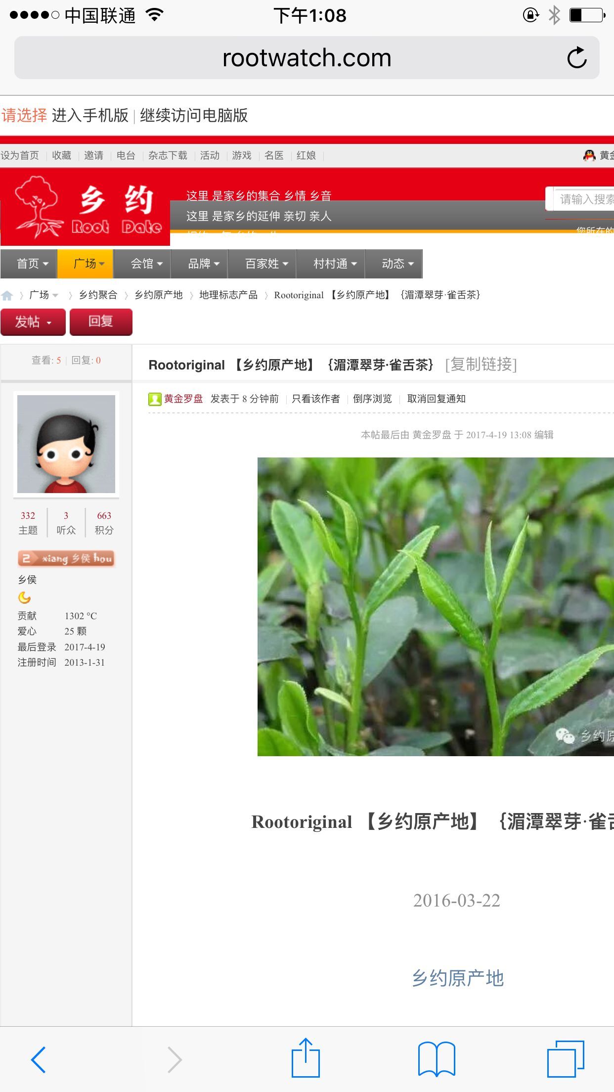Viewport: 614px width, 1092px height.
Task: Open the Safari share sheet icon
Action: point(306,1058)
